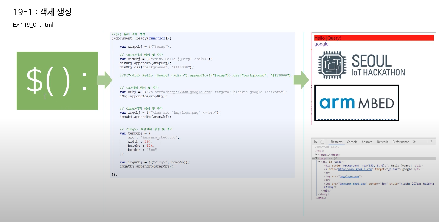Click the line var imgObj = $("<img src='img/logo.png' /><br>");
This screenshot has height=222, width=439.
coord(170,112)
